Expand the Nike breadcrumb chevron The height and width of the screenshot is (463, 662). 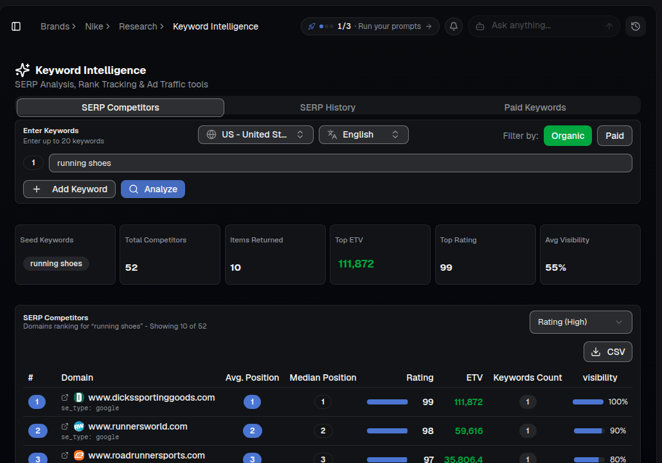[108, 26]
